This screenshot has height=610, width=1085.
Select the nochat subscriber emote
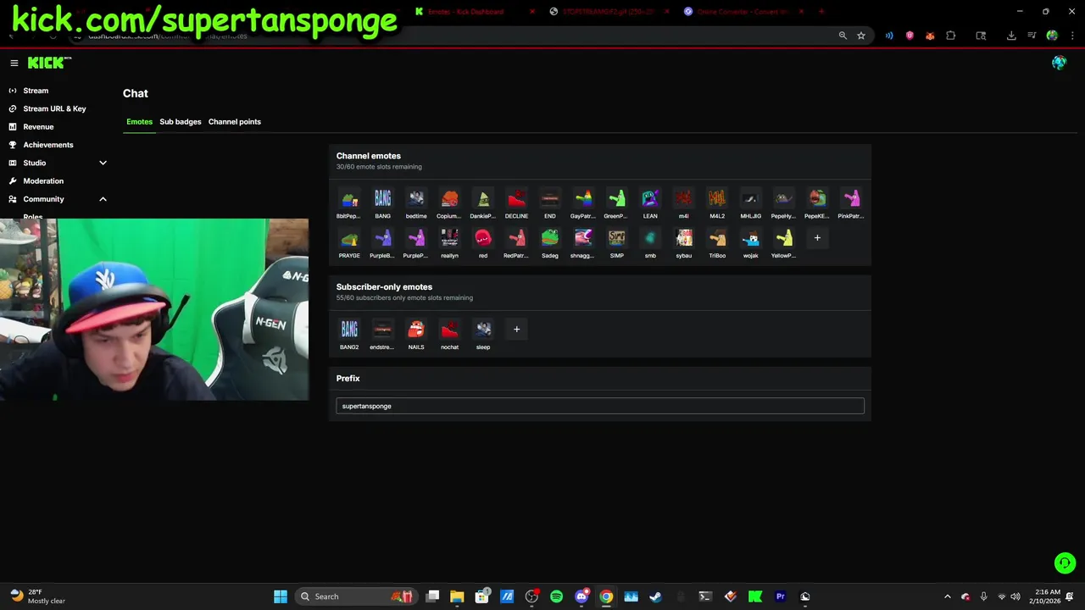pyautogui.click(x=449, y=330)
